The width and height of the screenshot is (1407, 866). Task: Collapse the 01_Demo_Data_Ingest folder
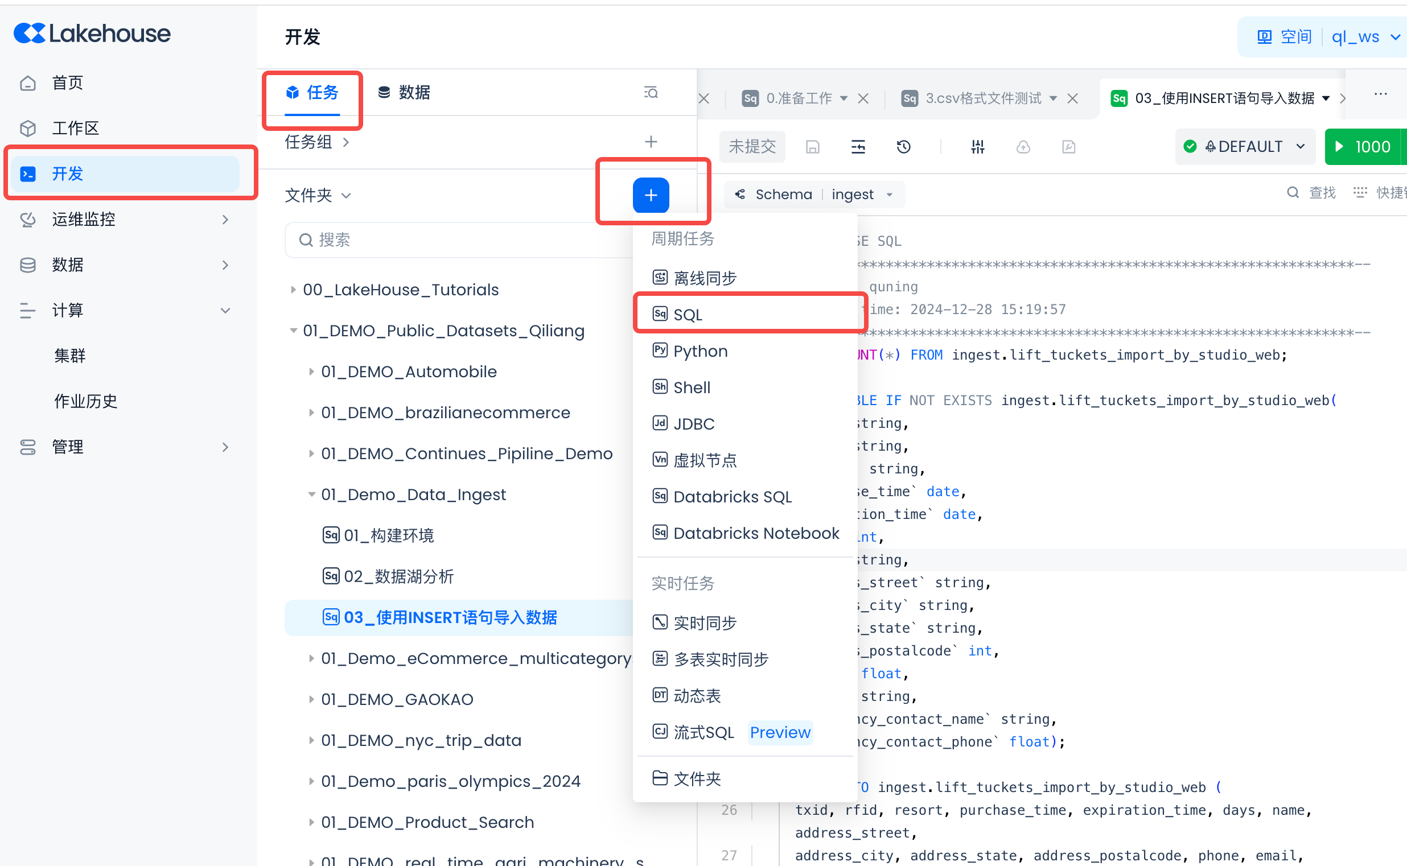(x=311, y=494)
